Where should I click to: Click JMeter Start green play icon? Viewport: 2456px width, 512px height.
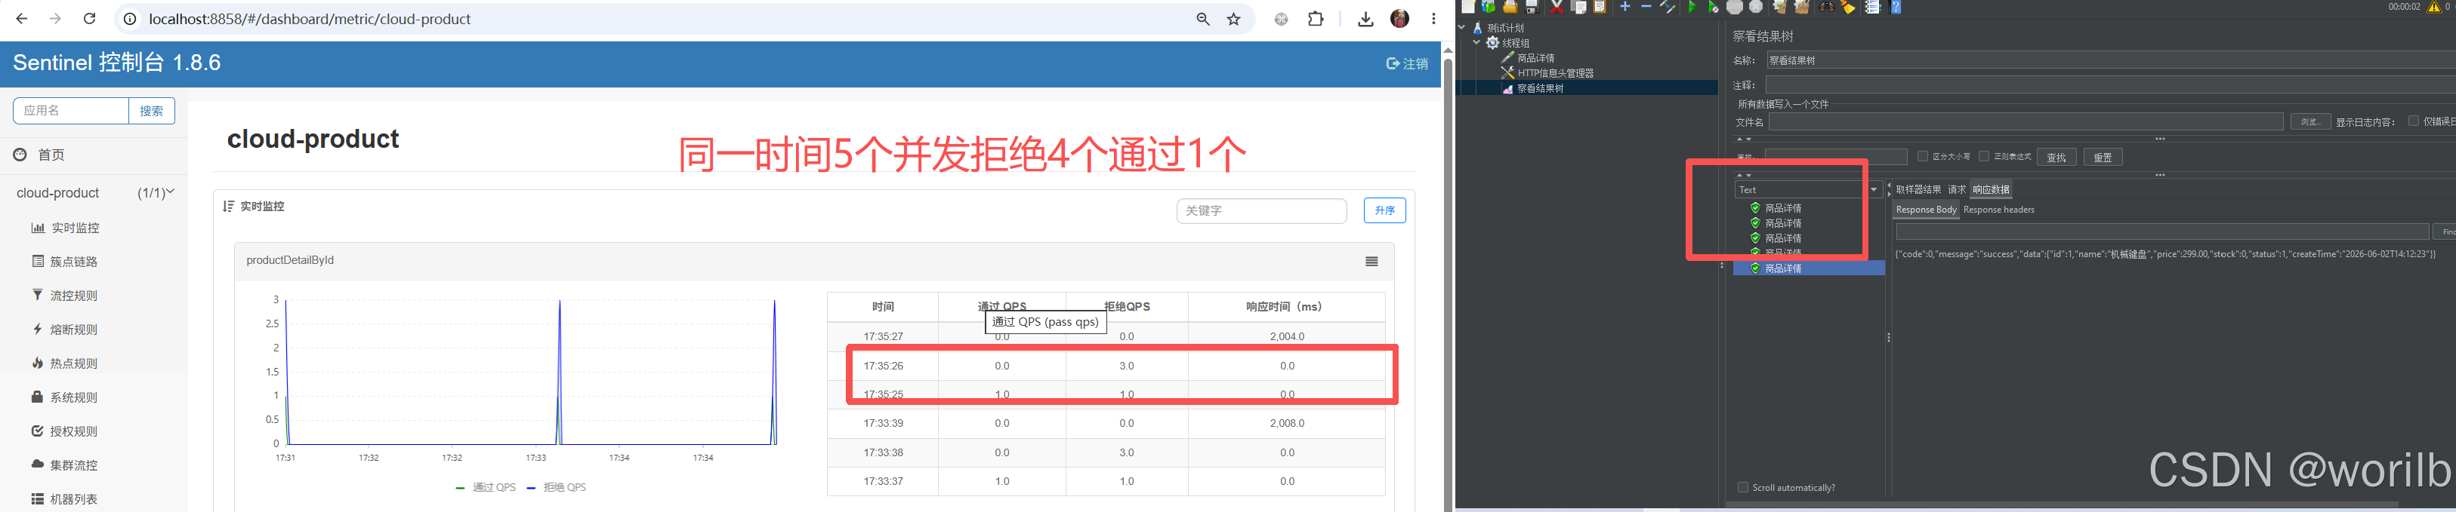[1692, 7]
